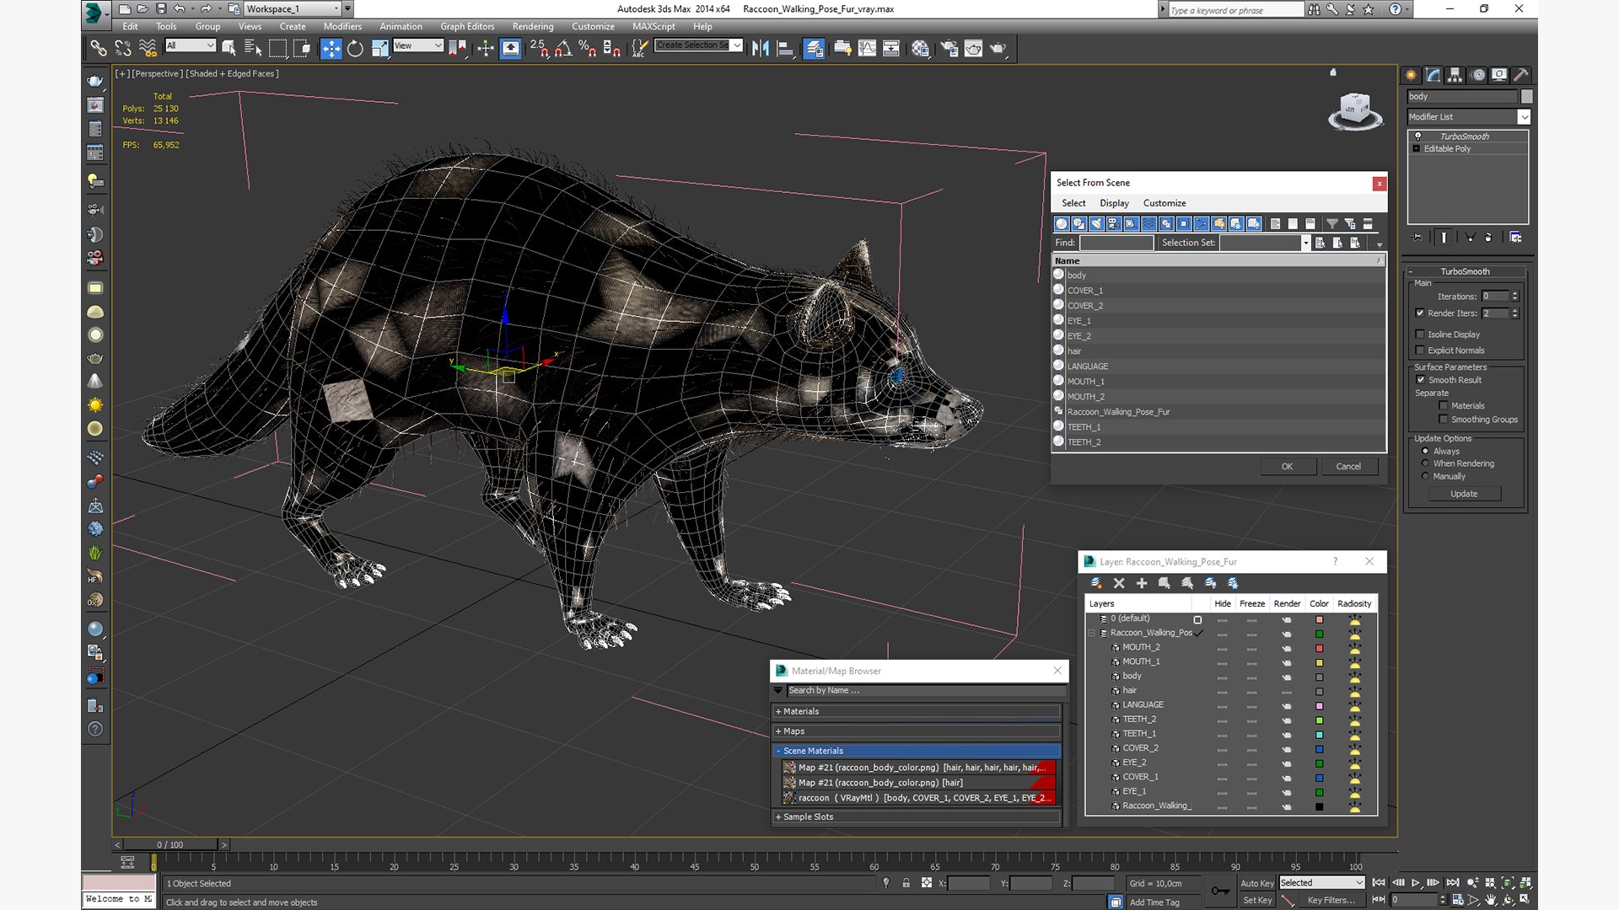Activate the Select and Link tool
1619x910 pixels.
point(99,48)
